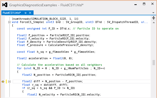Click the Visual Studio logo icon
Image resolution: width=157 pixels, height=98 pixels.
click(x=5, y=5)
